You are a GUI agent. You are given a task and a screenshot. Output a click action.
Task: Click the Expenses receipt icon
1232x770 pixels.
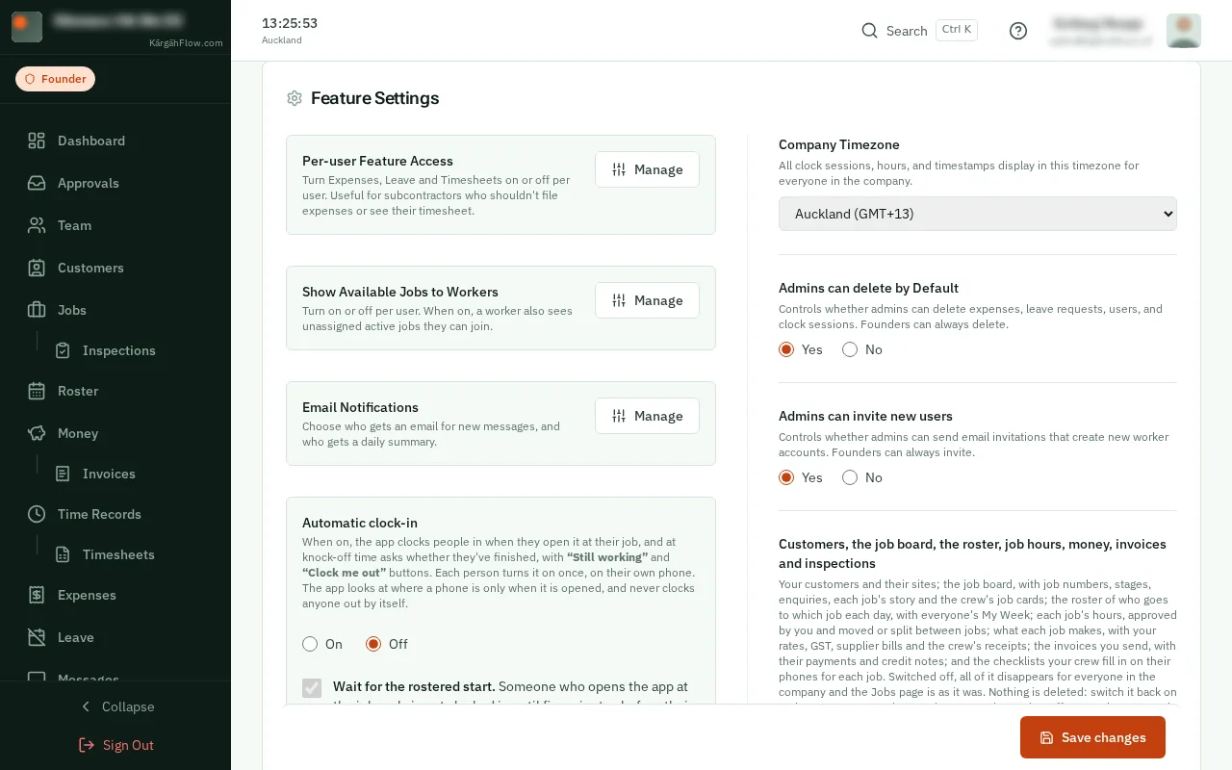point(37,595)
